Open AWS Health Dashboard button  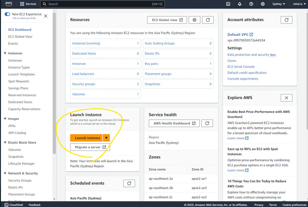click(x=174, y=123)
